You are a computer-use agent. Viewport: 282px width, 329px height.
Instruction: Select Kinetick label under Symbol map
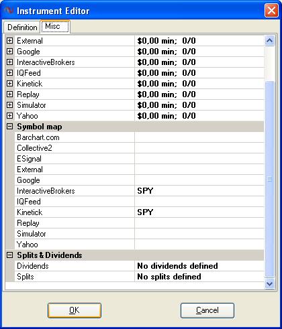[30, 212]
